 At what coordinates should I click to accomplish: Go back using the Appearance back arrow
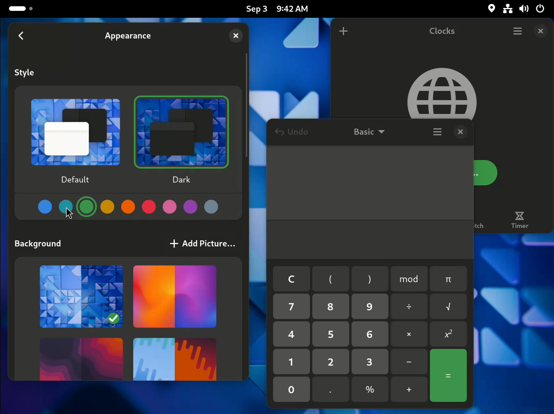(21, 36)
